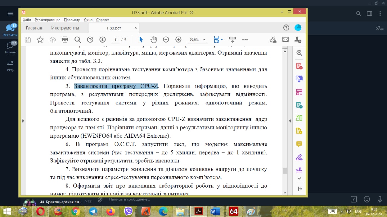387x217 pixels.
Task: Edit the current page number field
Action: click(x=115, y=40)
